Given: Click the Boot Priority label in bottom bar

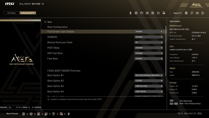Looking at the screenshot, I should [x=12, y=114].
